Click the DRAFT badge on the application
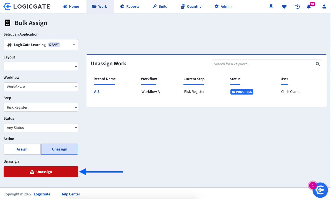Viewport: 331px width, 199px height. tap(54, 45)
